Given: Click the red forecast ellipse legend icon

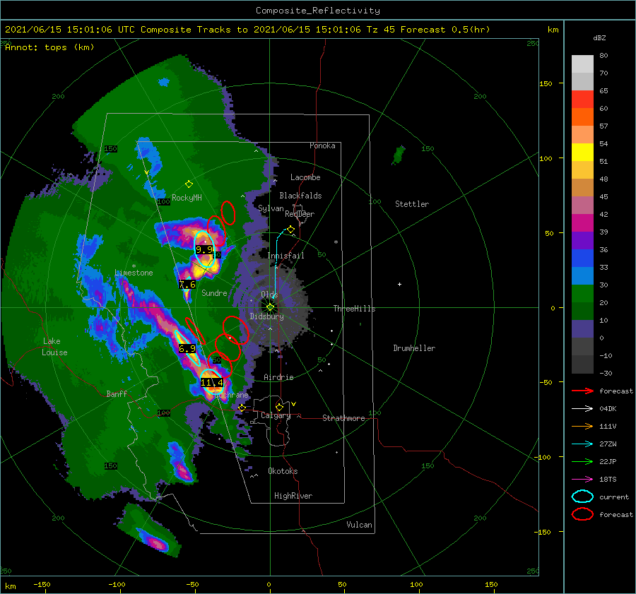Looking at the screenshot, I should (x=582, y=514).
